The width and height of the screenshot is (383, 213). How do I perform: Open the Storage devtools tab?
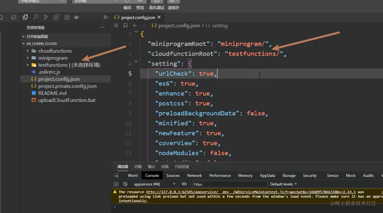pyautogui.click(x=289, y=175)
